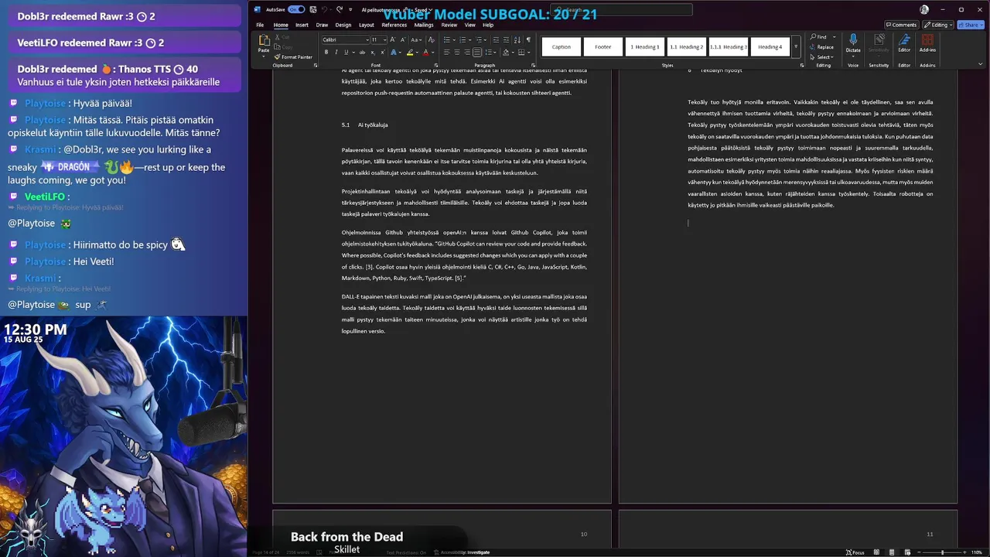Center the paragraph text

[456, 52]
